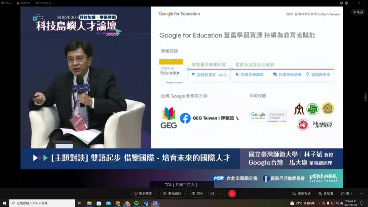Screen dimensions: 368x207
Task: Open Spotify from taskbar
Action: [x=136, y=203]
